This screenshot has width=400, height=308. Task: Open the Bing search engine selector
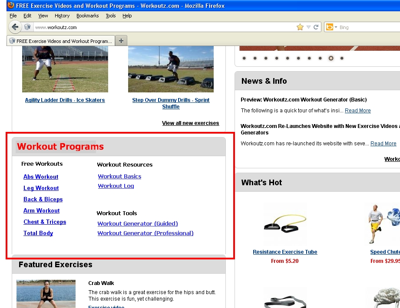tap(332, 27)
